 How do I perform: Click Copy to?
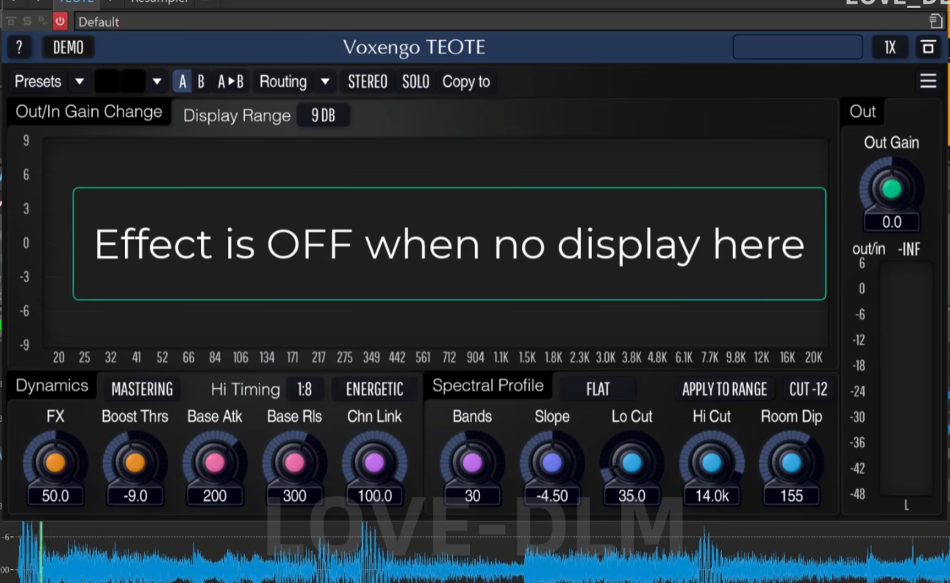click(x=466, y=82)
